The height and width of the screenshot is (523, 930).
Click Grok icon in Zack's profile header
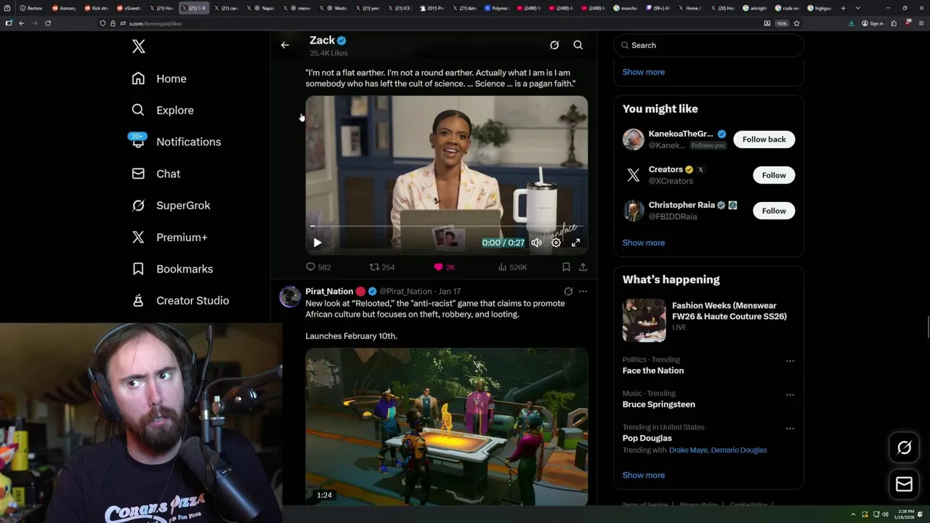[554, 45]
